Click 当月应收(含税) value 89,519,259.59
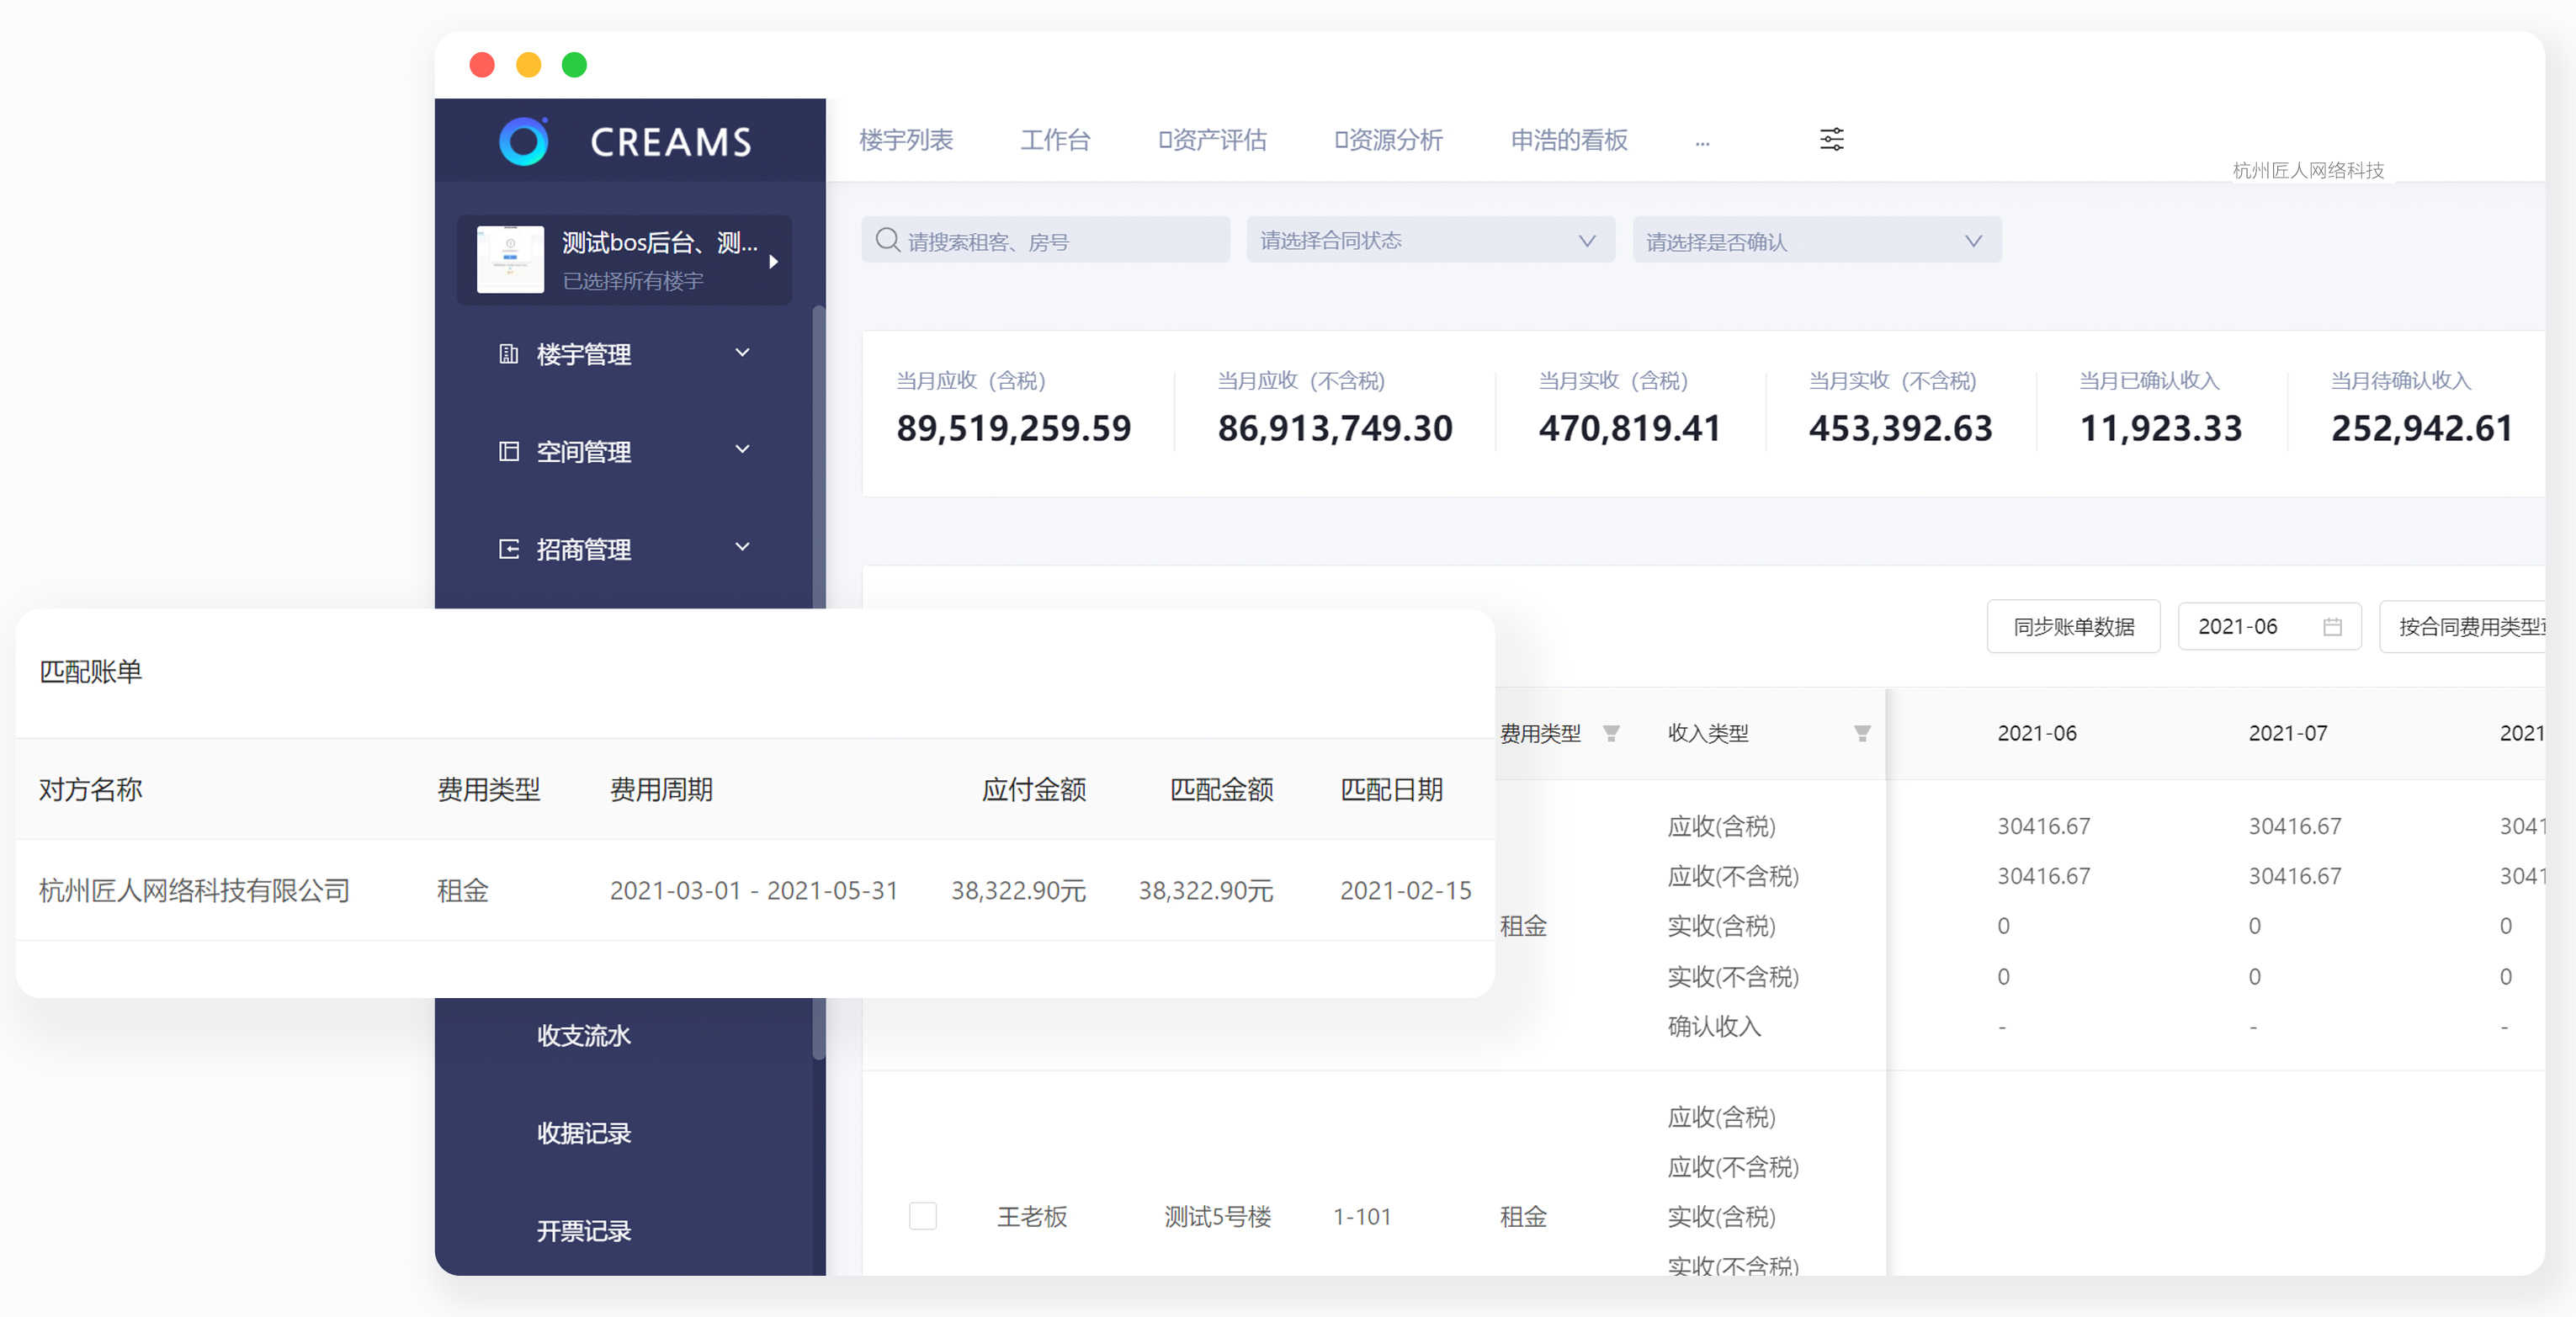The image size is (2576, 1317). (1013, 428)
